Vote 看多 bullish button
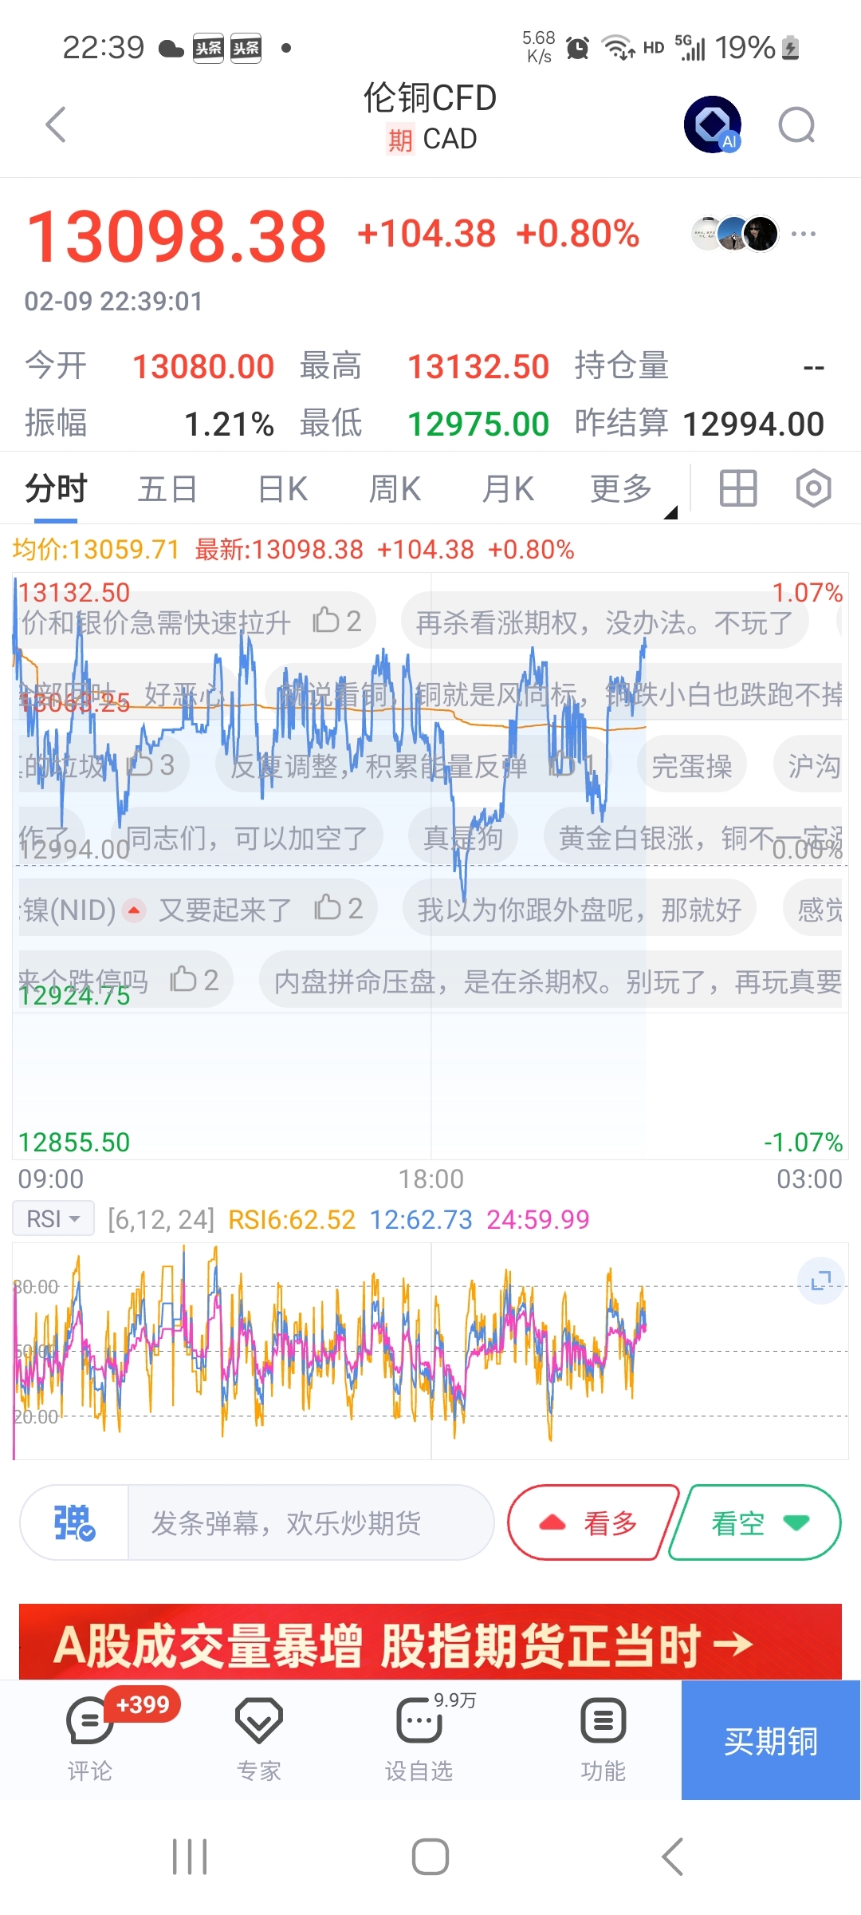This screenshot has height=1915, width=861. [592, 1522]
